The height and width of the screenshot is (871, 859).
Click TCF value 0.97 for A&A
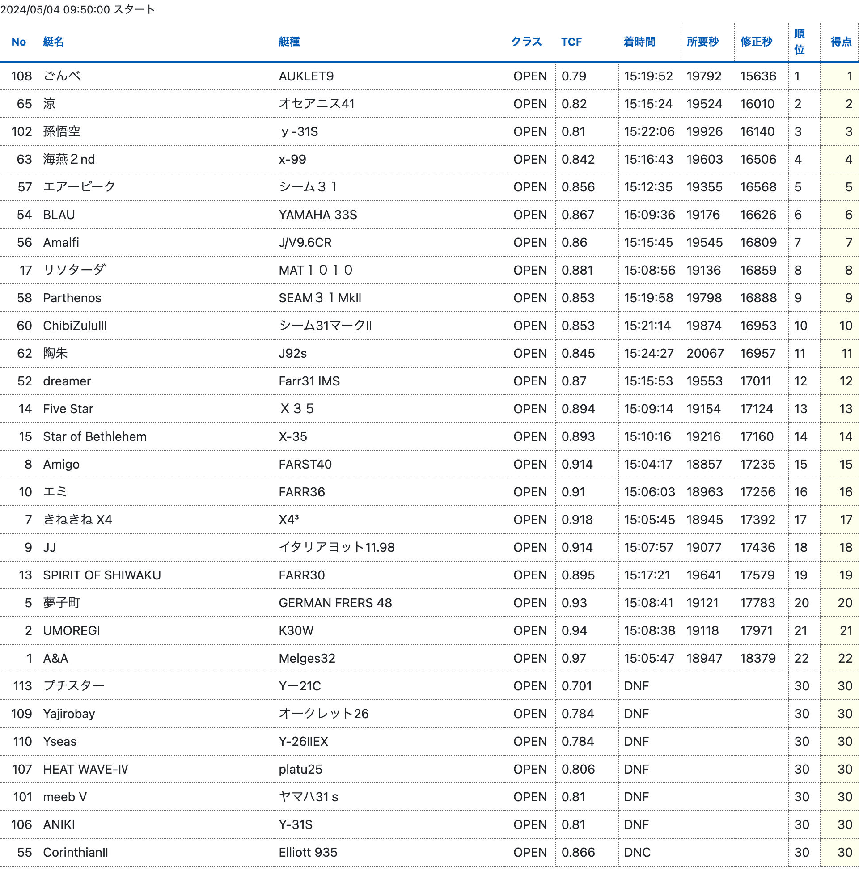574,658
